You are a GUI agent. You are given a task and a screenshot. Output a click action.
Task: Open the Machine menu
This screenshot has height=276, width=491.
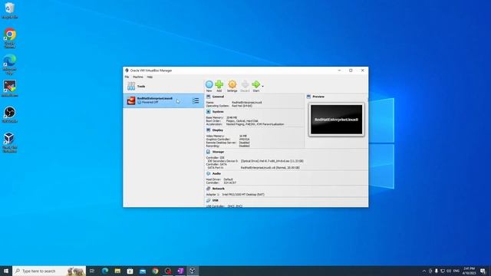[x=138, y=77]
